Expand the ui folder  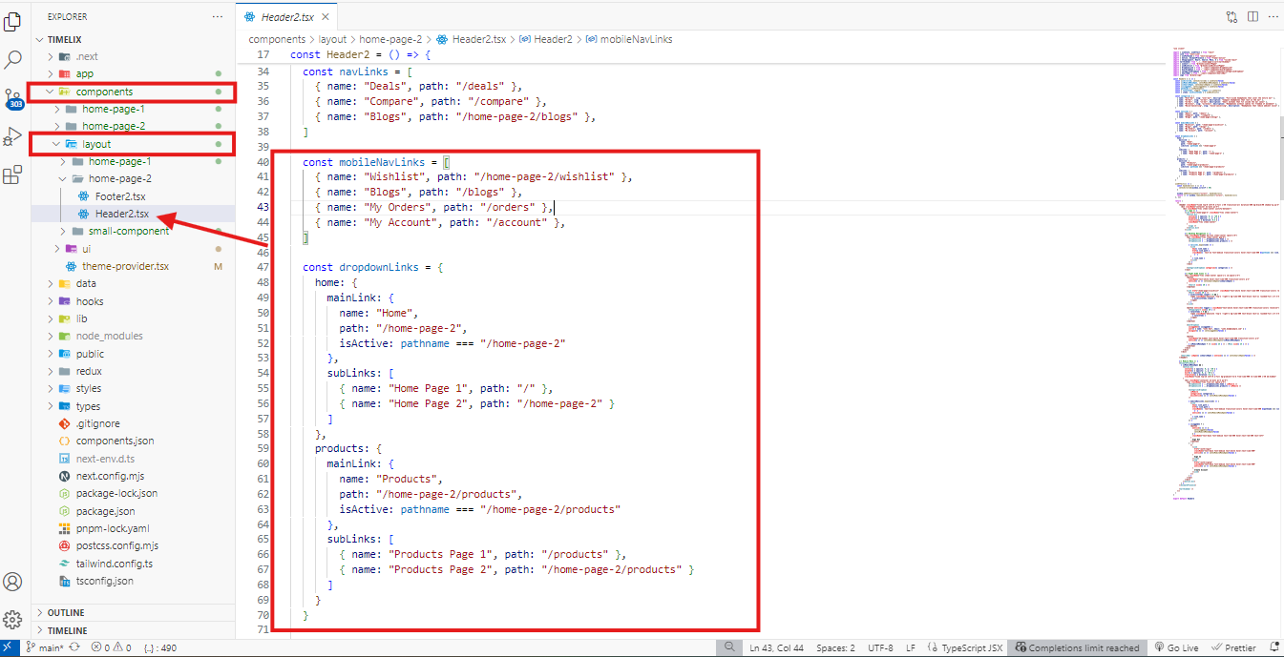pos(133,249)
